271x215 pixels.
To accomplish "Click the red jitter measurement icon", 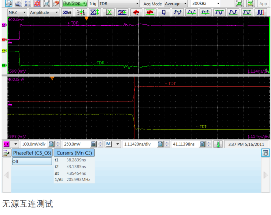I will 136,12.
